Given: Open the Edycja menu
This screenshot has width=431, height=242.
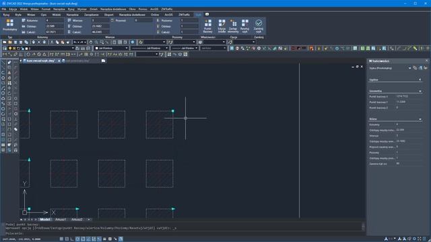Looking at the screenshot, I should [x=13, y=9].
